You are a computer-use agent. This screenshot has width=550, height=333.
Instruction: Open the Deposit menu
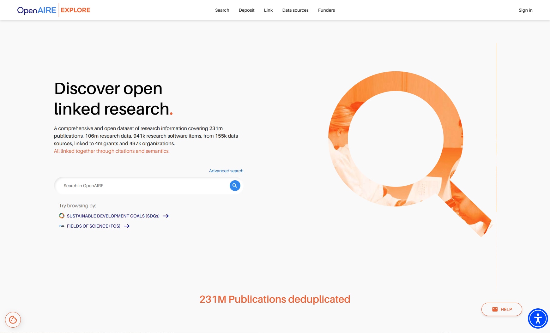246,10
